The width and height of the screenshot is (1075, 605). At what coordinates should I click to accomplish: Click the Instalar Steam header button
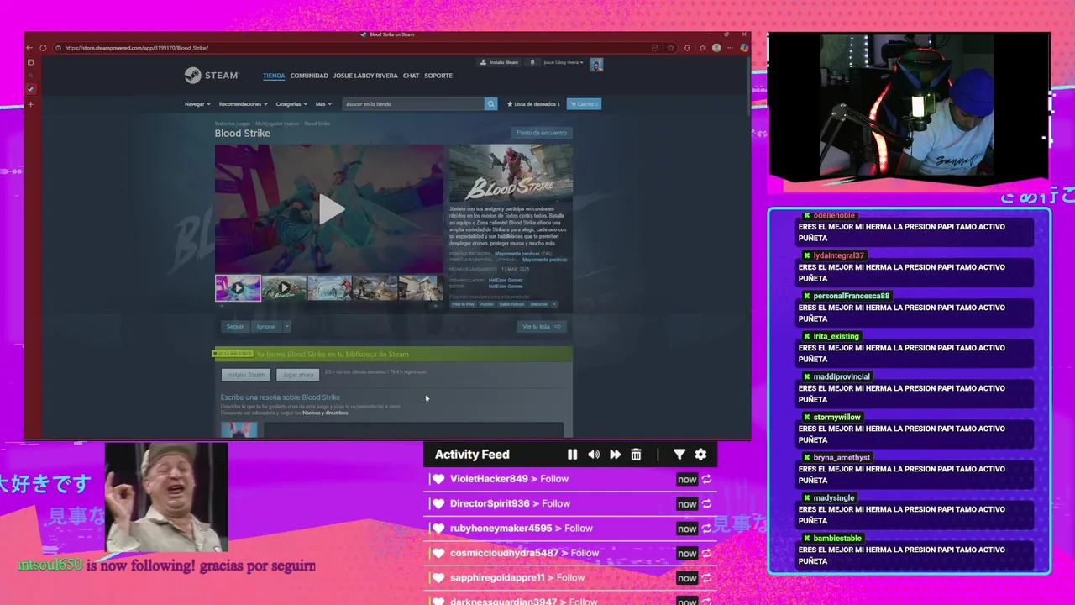pyautogui.click(x=500, y=62)
